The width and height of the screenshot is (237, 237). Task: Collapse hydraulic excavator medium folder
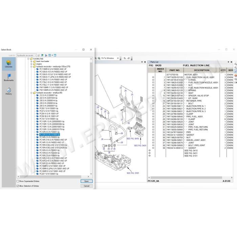pyautogui.click(x=31, y=66)
